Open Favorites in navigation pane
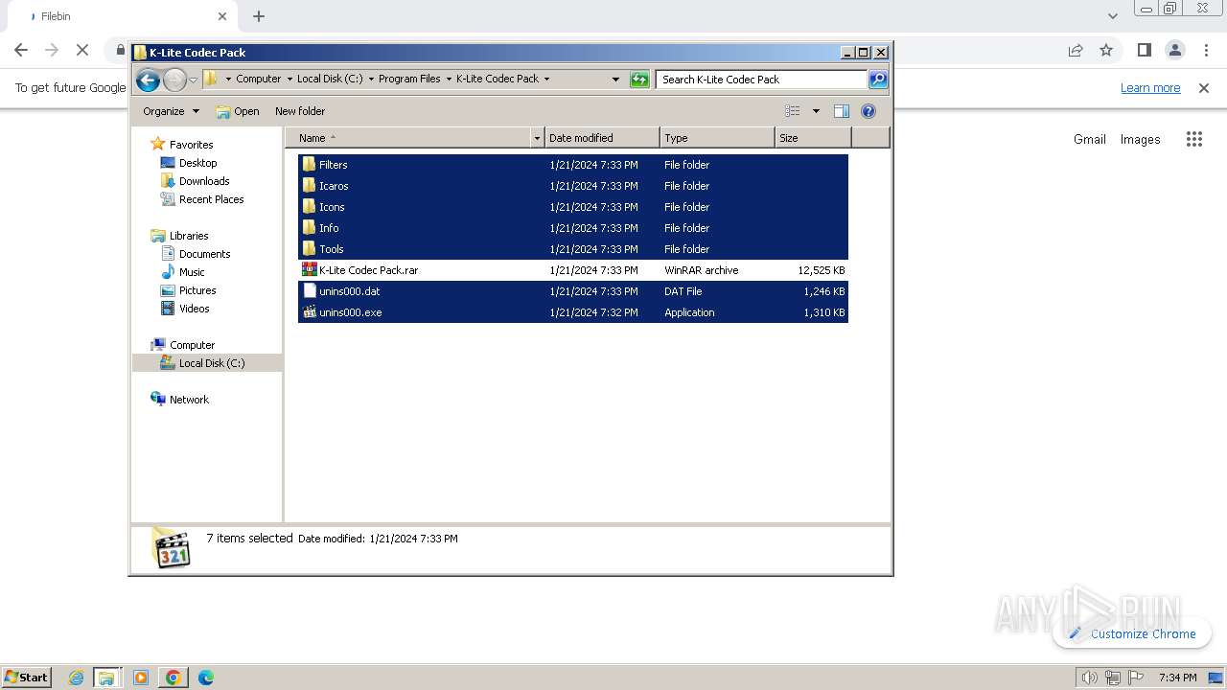This screenshot has height=690, width=1227. click(191, 145)
